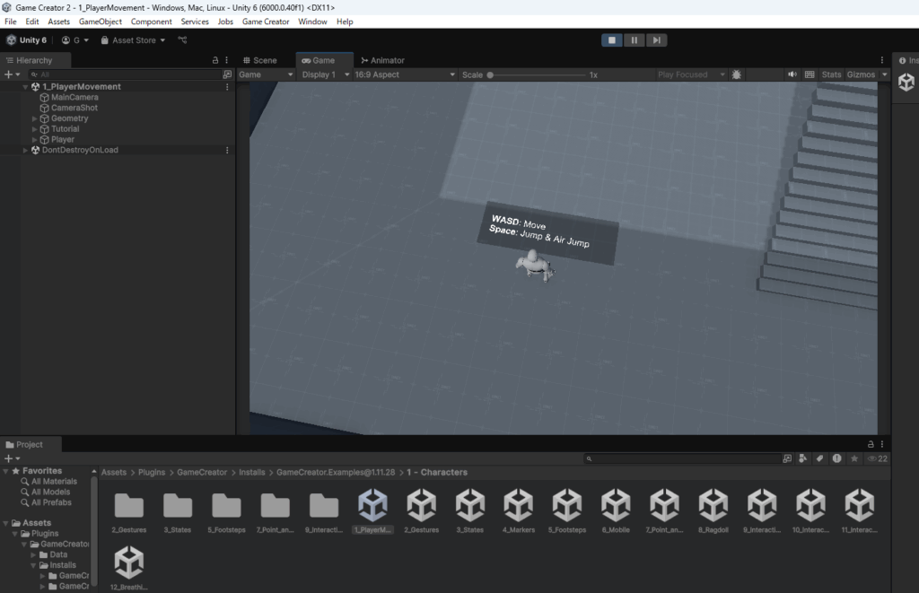
Task: Expand the Geometry object in Hierarchy
Action: (35, 118)
